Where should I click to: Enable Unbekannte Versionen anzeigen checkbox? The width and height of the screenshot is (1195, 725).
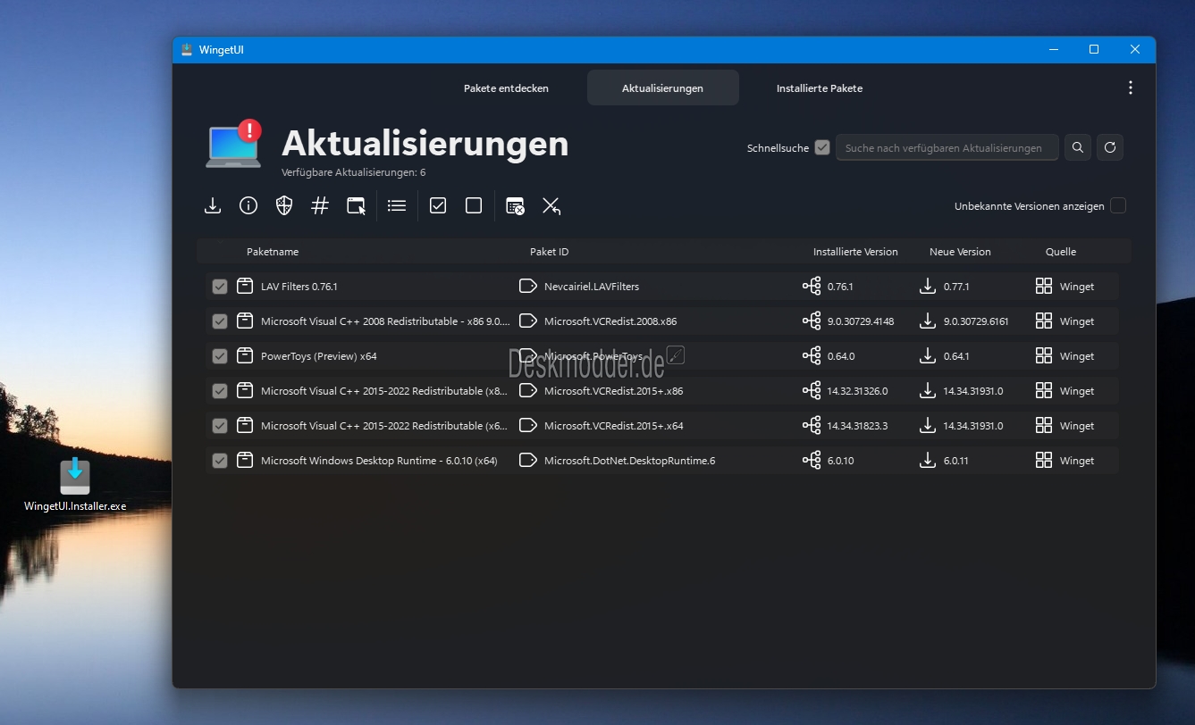1117,206
